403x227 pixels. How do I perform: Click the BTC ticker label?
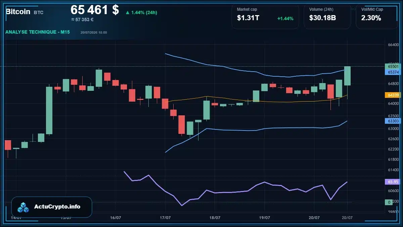tap(39, 12)
